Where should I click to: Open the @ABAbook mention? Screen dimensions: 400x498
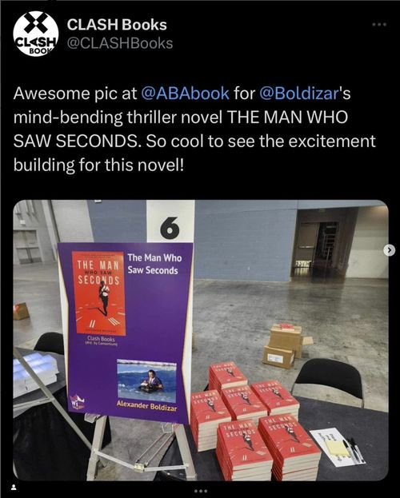(185, 93)
